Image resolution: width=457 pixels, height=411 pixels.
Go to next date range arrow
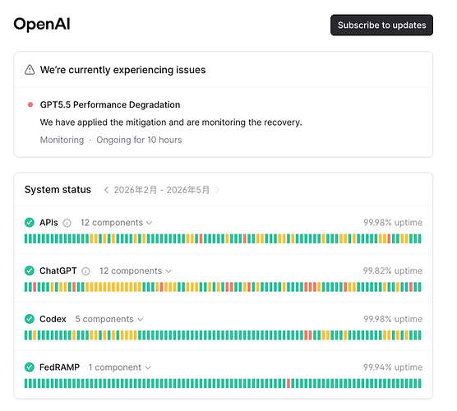tap(217, 190)
